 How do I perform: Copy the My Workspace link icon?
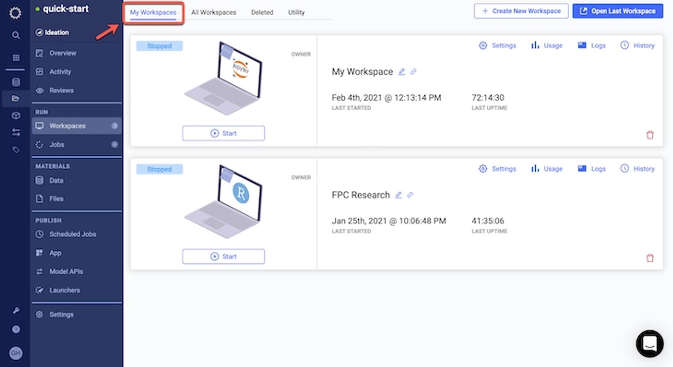414,72
